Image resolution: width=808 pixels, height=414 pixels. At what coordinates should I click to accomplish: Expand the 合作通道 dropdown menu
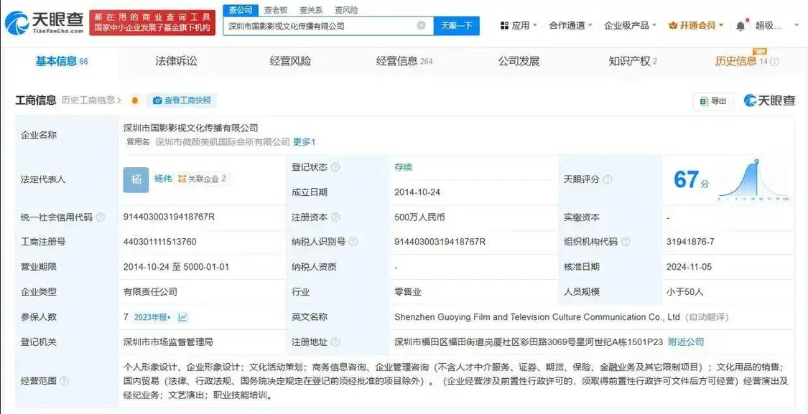(x=570, y=25)
